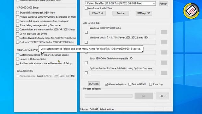Click the persistence Size field showing 300
This screenshot has height=114, width=202.
(68, 76)
